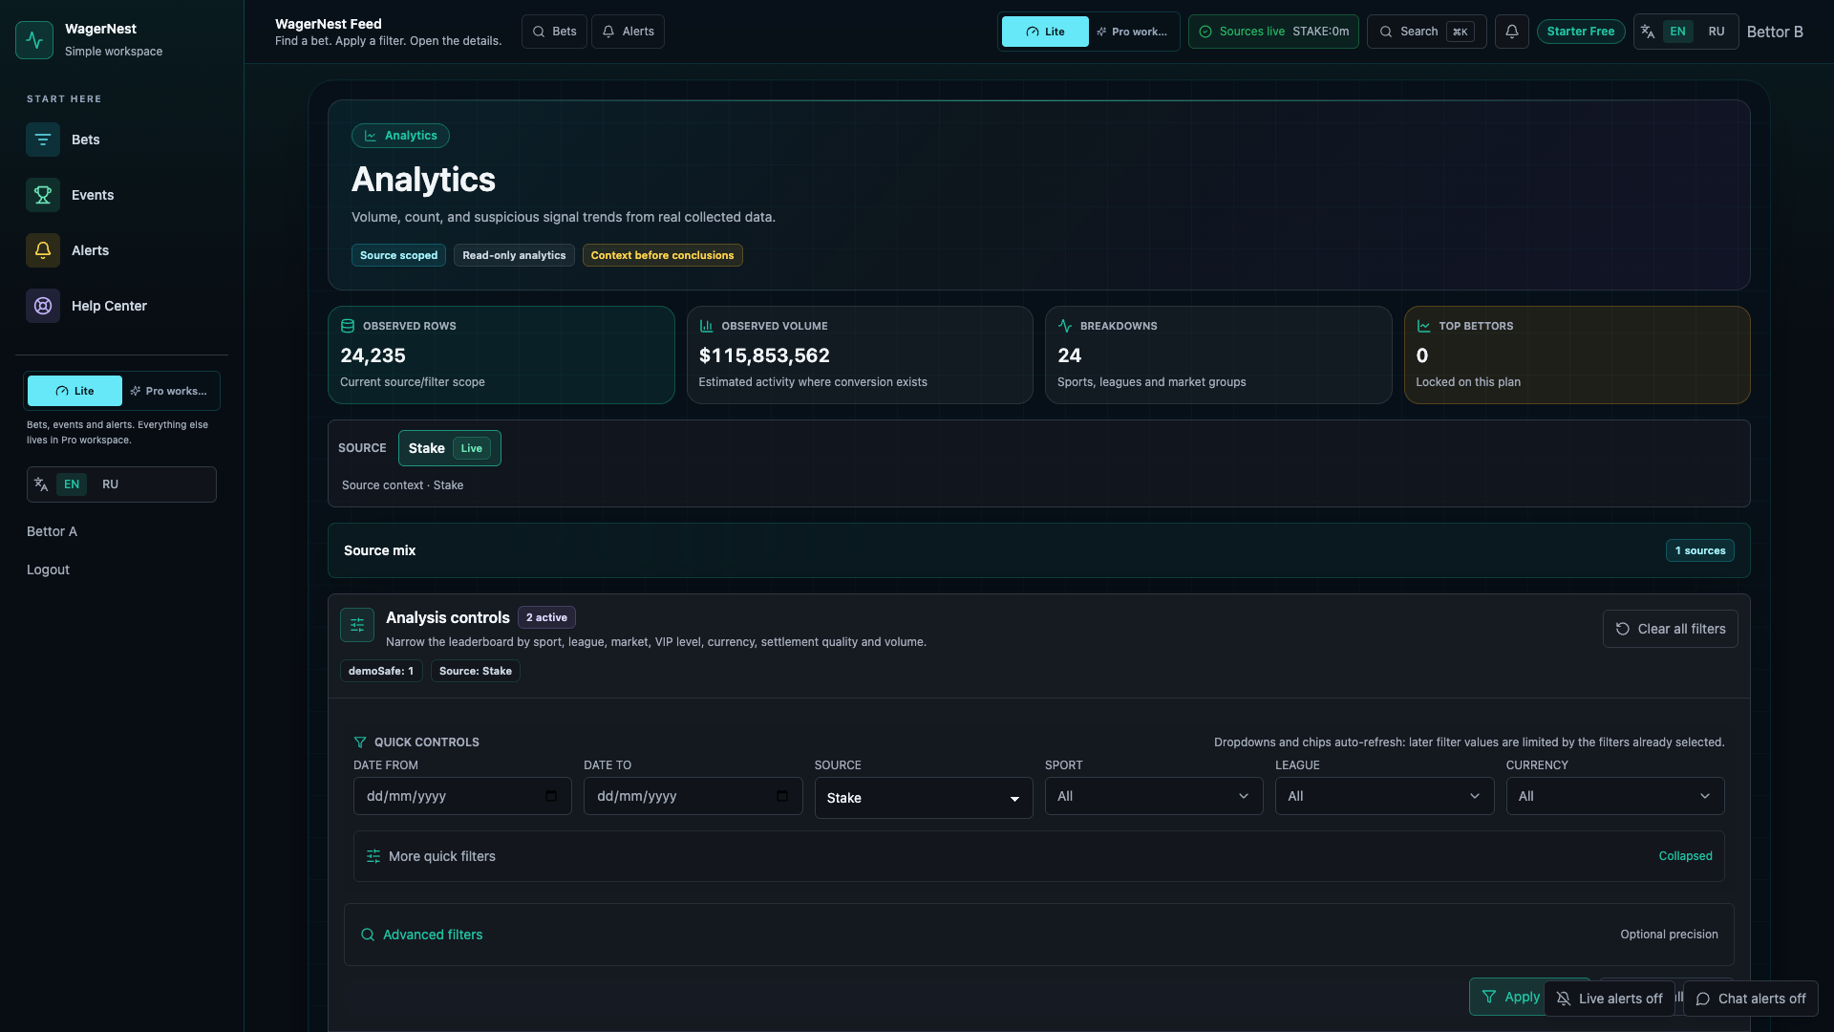Click the Sources live check icon
Image resolution: width=1834 pixels, height=1032 pixels.
click(x=1205, y=32)
